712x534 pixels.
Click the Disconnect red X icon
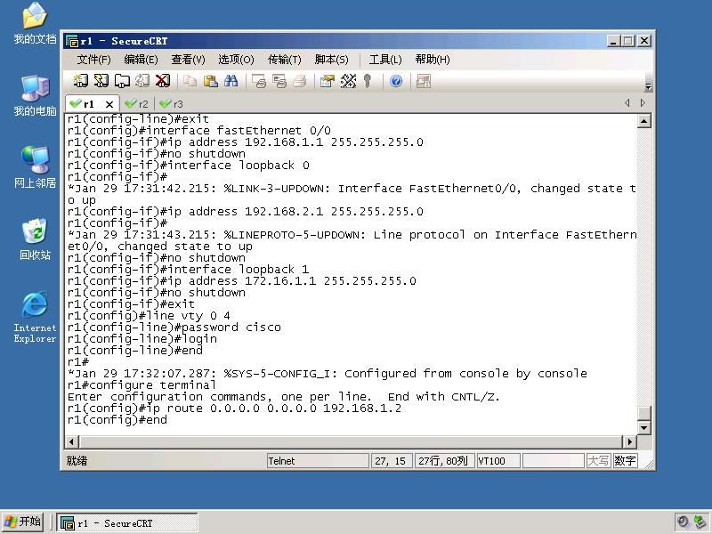tap(163, 81)
